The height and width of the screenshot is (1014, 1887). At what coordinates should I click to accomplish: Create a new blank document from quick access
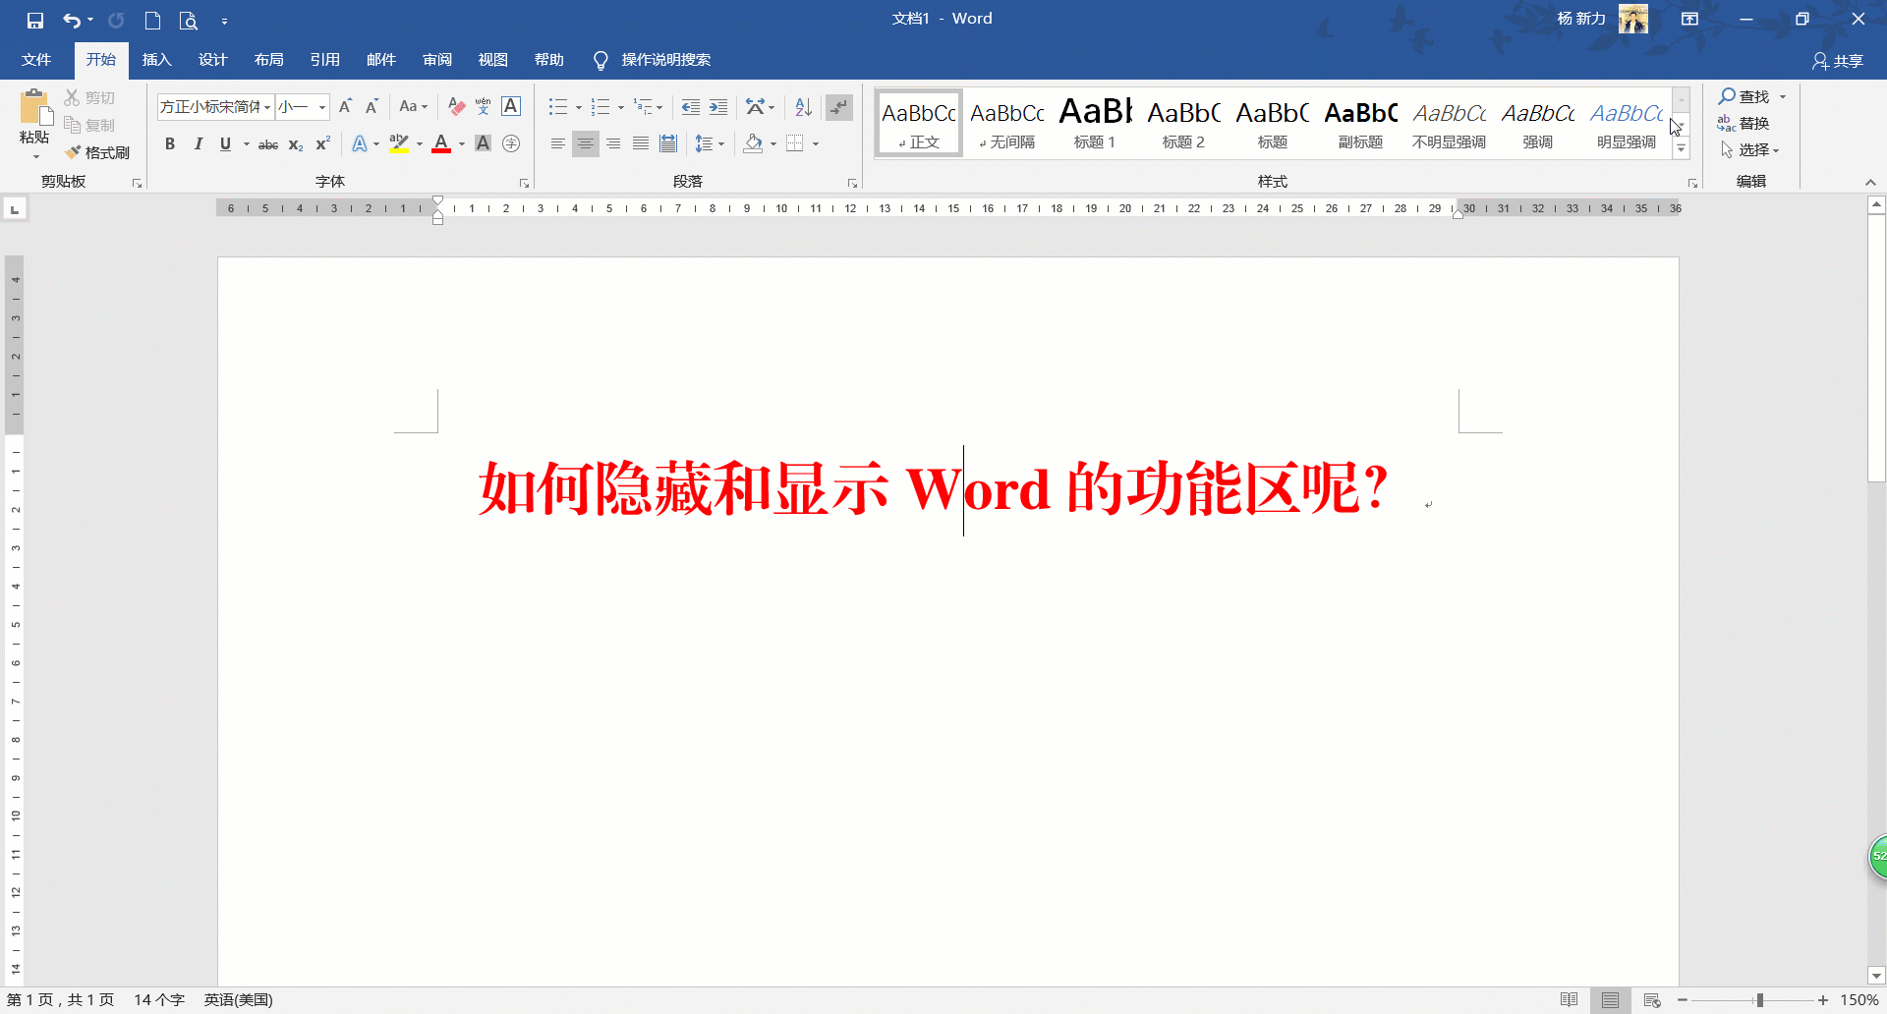pyautogui.click(x=152, y=20)
